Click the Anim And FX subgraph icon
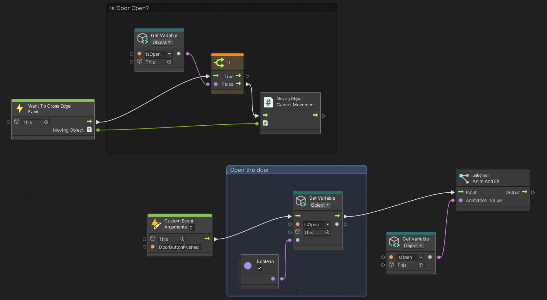The height and width of the screenshot is (300, 547). tap(464, 178)
